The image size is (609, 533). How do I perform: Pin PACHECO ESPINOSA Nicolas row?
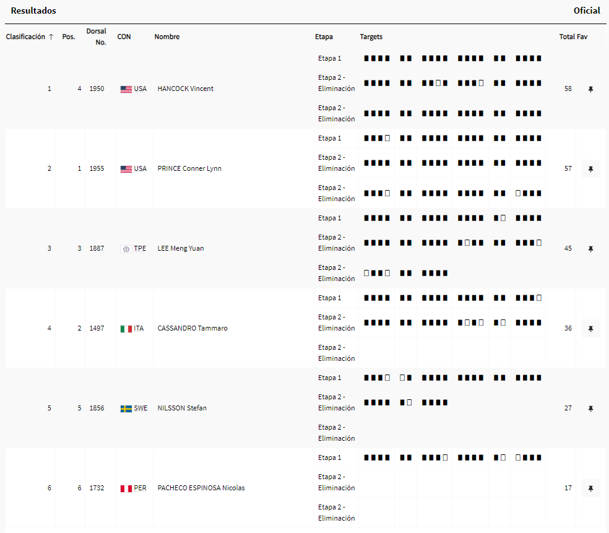point(590,488)
